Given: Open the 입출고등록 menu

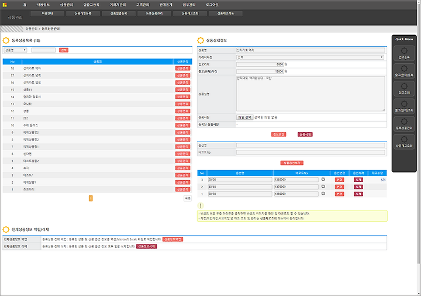Looking at the screenshot, I should [x=91, y=5].
